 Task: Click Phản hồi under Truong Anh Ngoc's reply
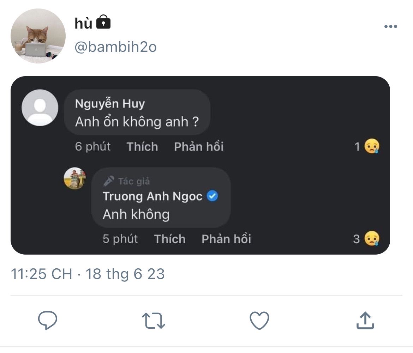(x=226, y=239)
